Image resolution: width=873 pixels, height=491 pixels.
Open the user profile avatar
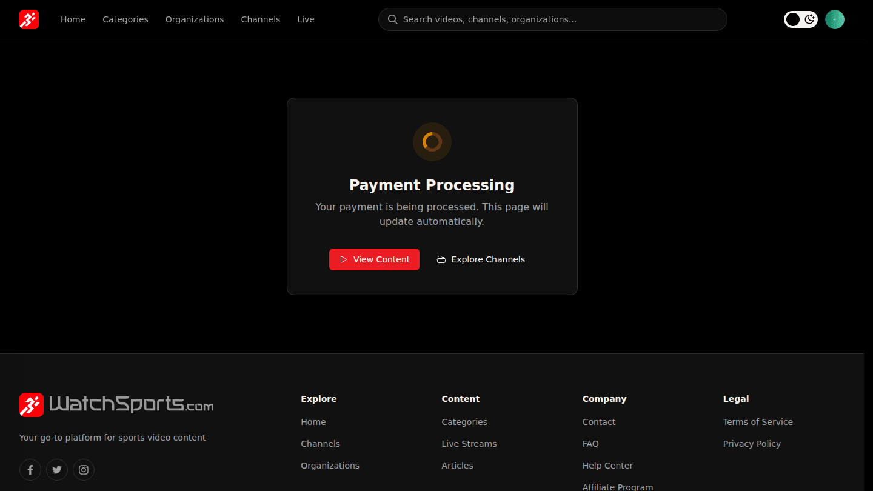[835, 19]
